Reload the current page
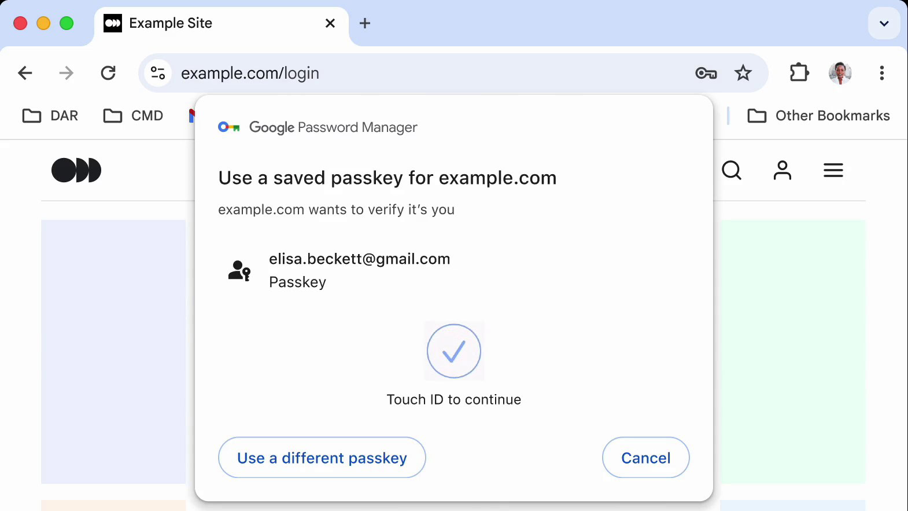 [x=108, y=73]
